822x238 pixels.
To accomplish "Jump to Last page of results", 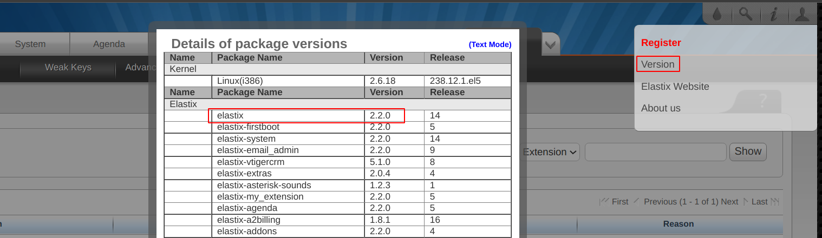I will pos(759,202).
